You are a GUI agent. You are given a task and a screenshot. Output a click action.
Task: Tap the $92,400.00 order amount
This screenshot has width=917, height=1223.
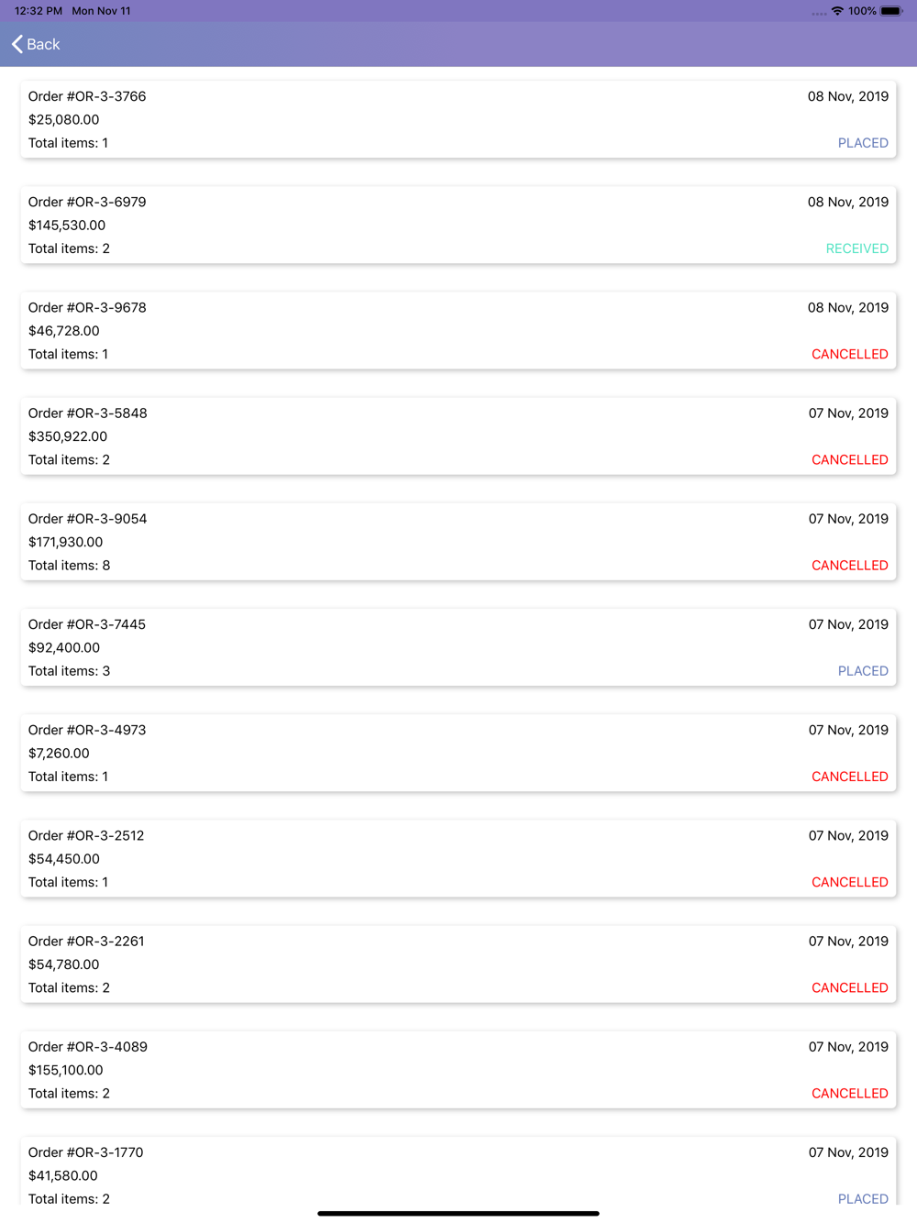pos(64,647)
